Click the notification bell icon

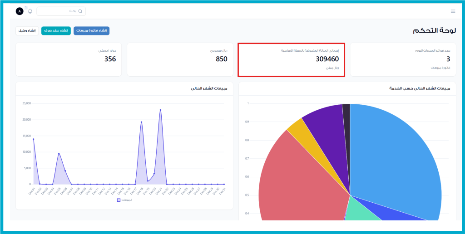point(30,11)
